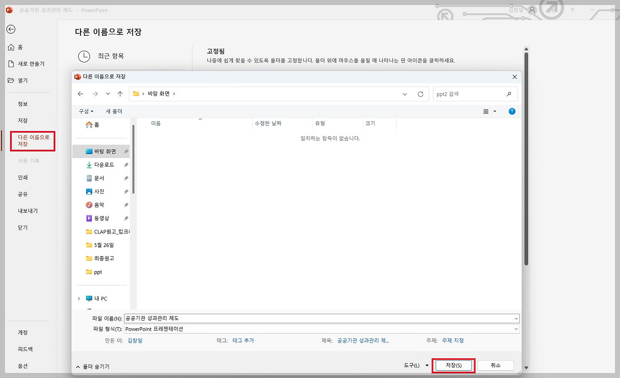Collapse folders with 폴더 숨기기
Viewport: 620px width, 378px height.
point(93,367)
